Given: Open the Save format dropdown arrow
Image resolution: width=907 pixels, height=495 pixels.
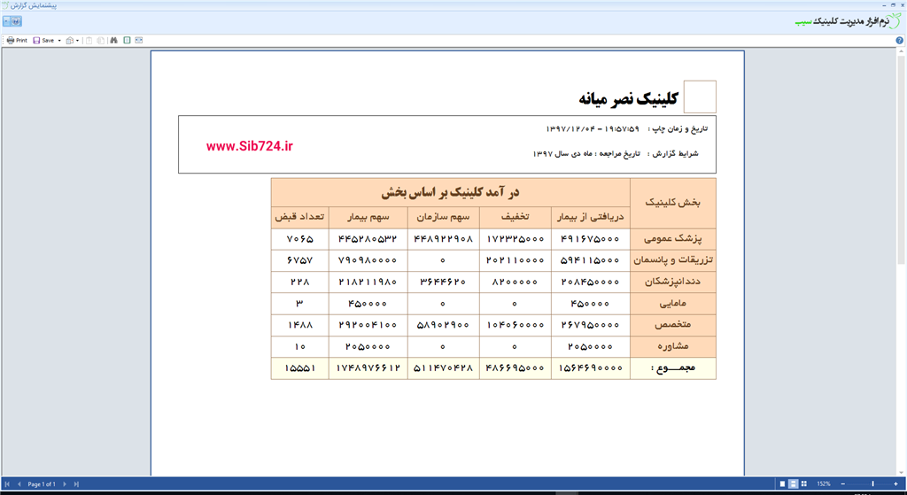Looking at the screenshot, I should (59, 41).
